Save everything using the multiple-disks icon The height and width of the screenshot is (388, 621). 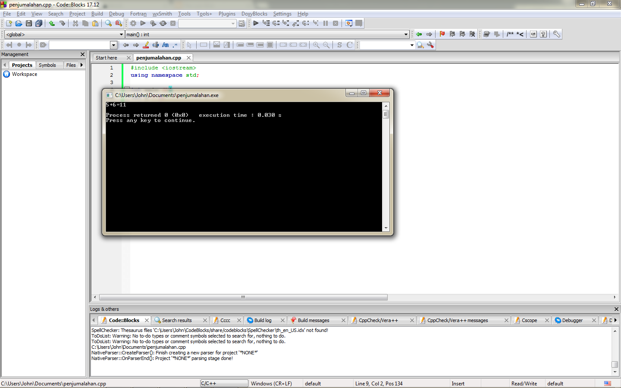pos(39,23)
